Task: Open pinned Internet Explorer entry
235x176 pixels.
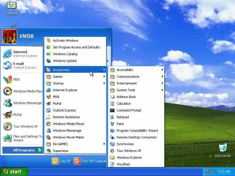Action: (x=22, y=54)
